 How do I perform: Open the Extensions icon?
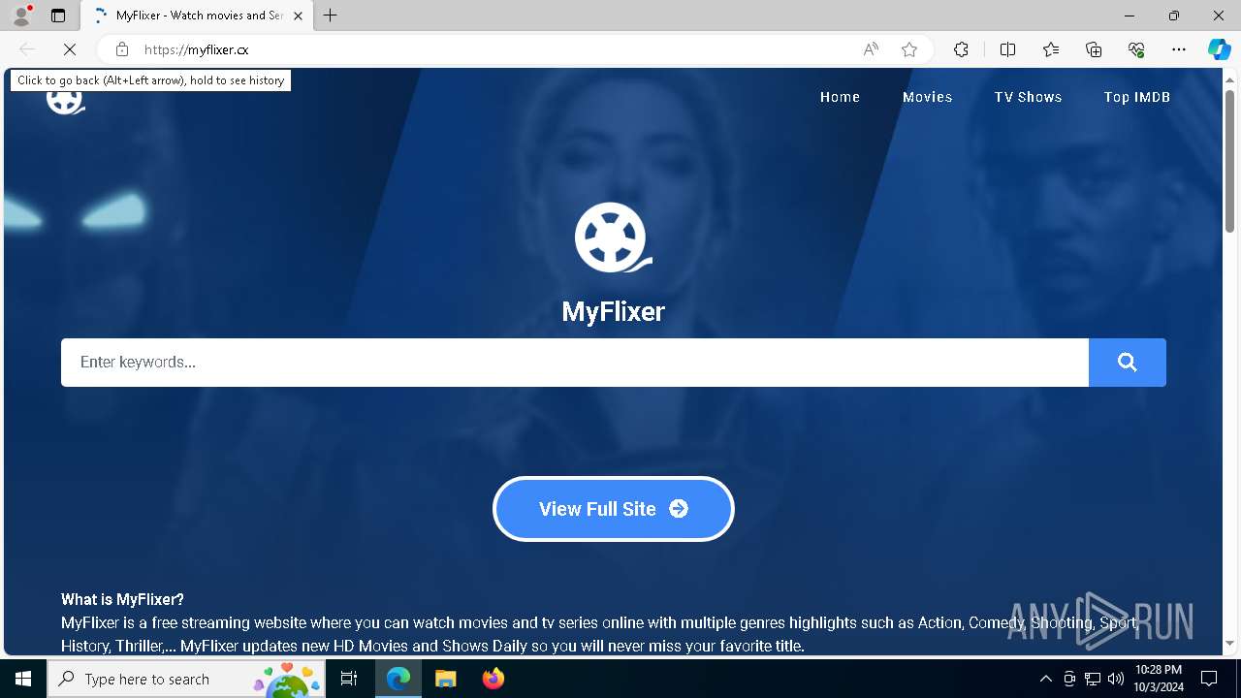coord(961,49)
